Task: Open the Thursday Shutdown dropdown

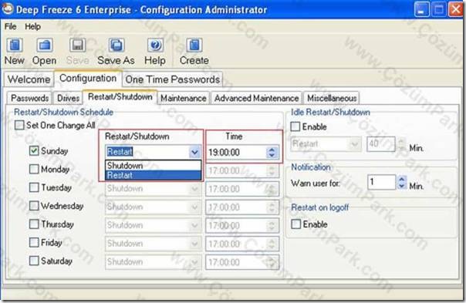Action: click(153, 225)
